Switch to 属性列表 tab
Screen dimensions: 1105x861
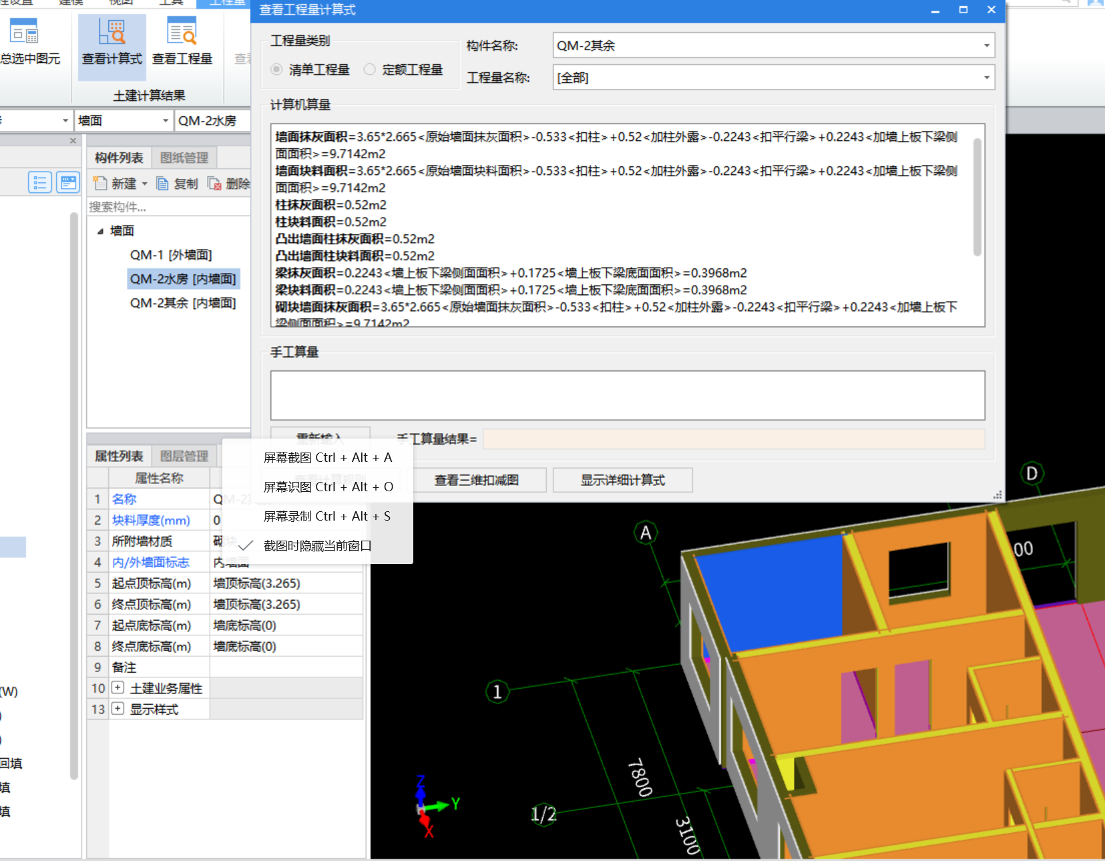pyautogui.click(x=119, y=456)
